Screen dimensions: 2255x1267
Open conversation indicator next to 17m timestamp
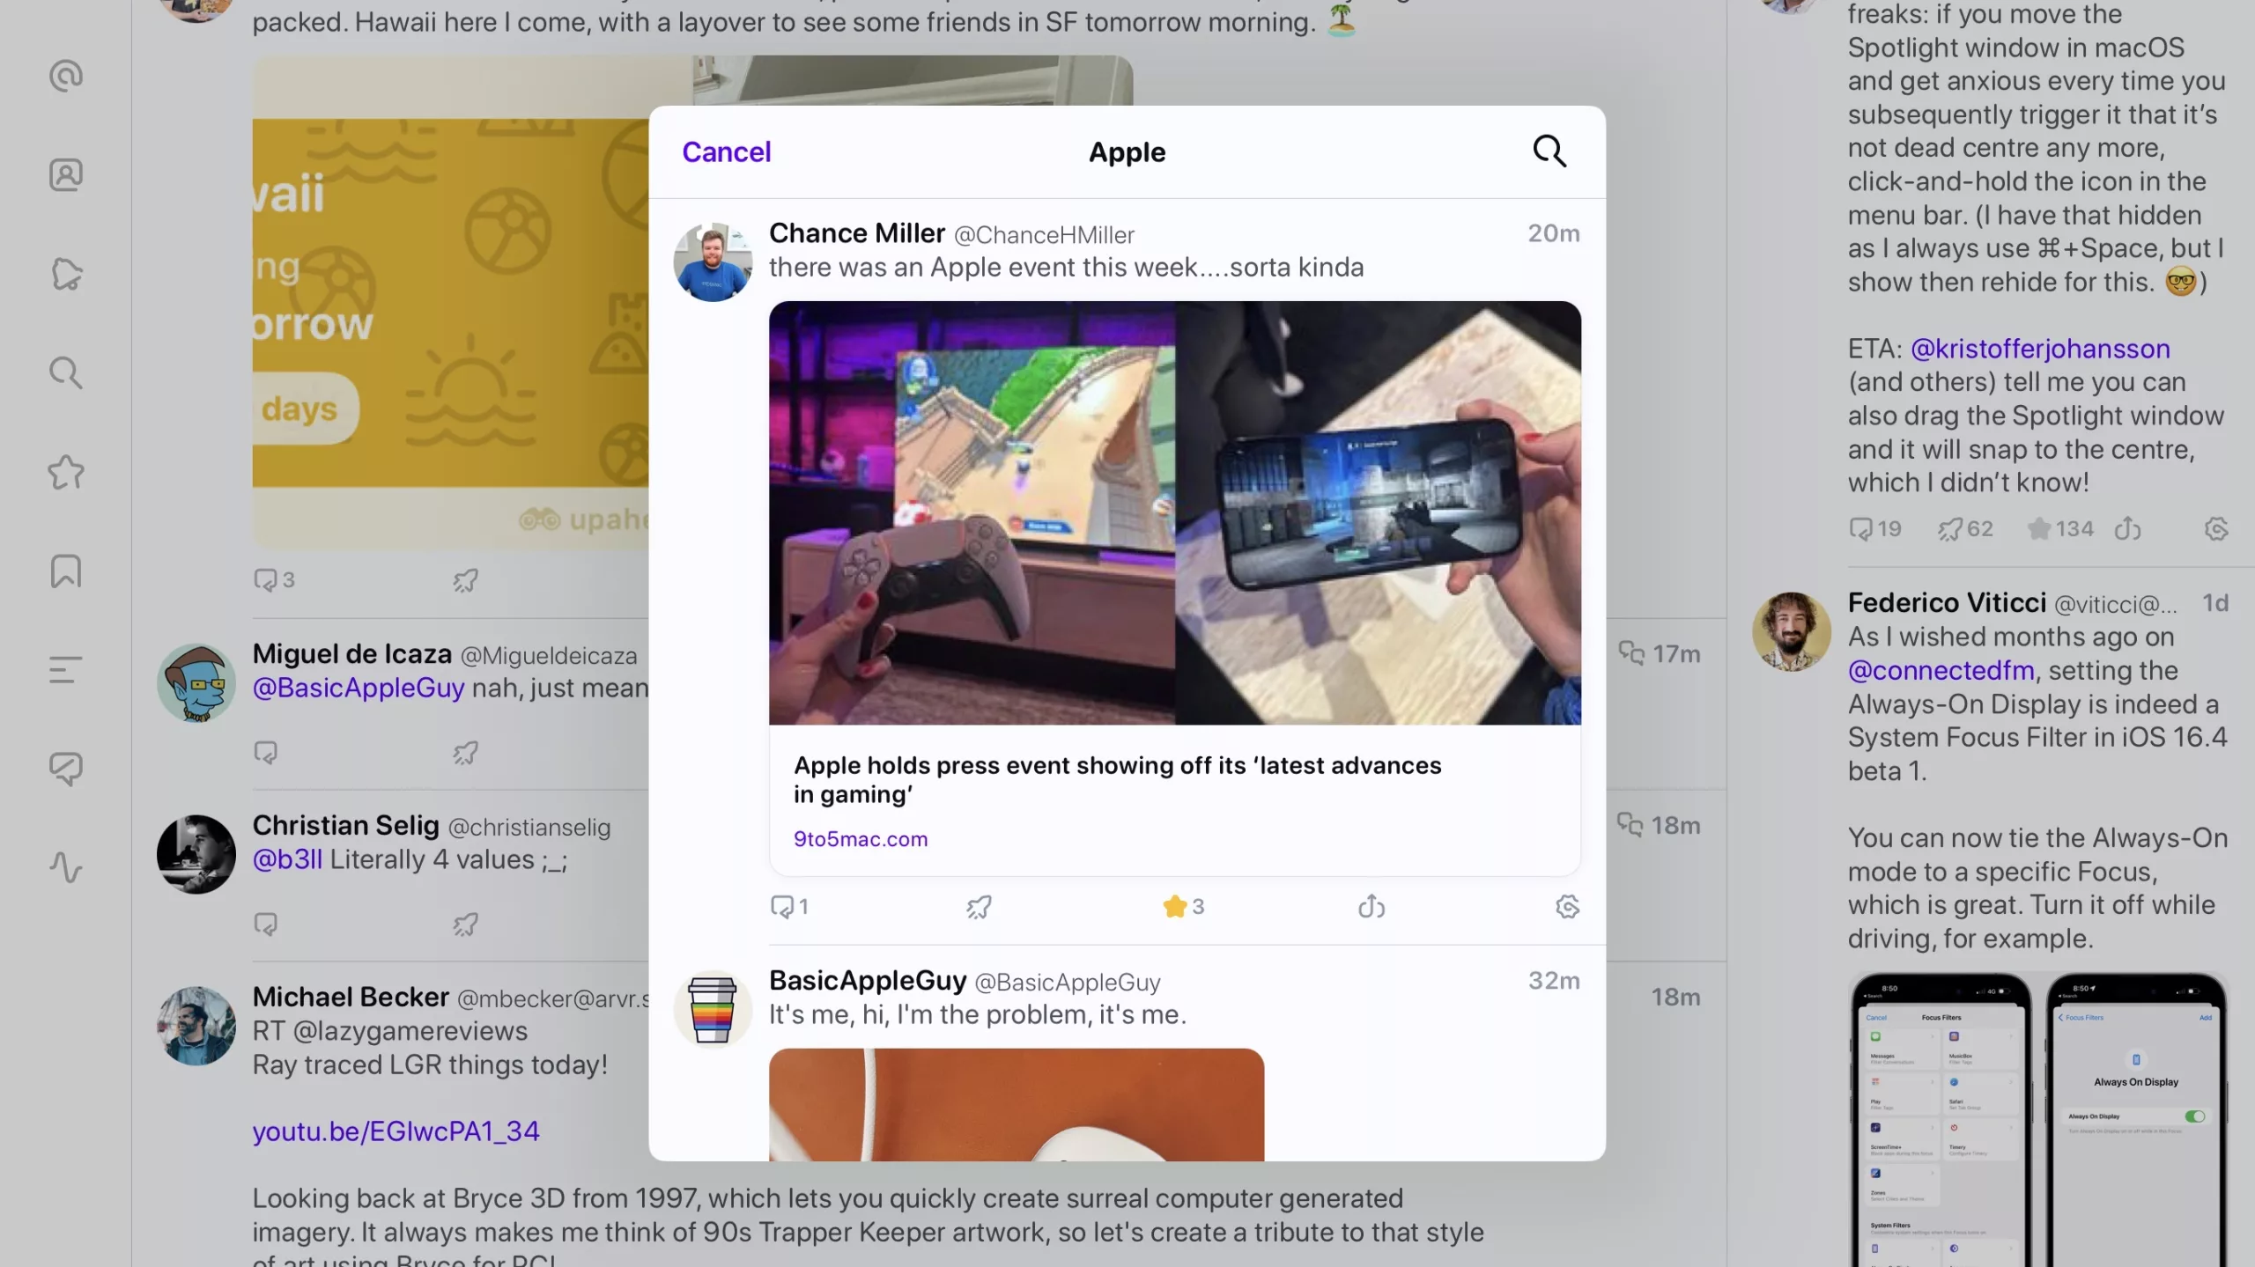point(1631,653)
